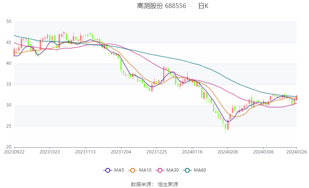The width and height of the screenshot is (309, 188).
Task: Click the 高测股份 688556 title
Action: [x=161, y=6]
